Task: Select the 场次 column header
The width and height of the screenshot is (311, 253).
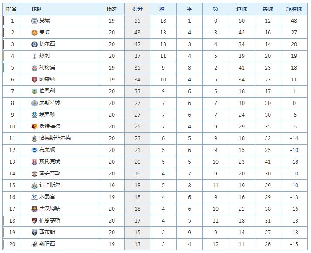Action: click(x=112, y=9)
